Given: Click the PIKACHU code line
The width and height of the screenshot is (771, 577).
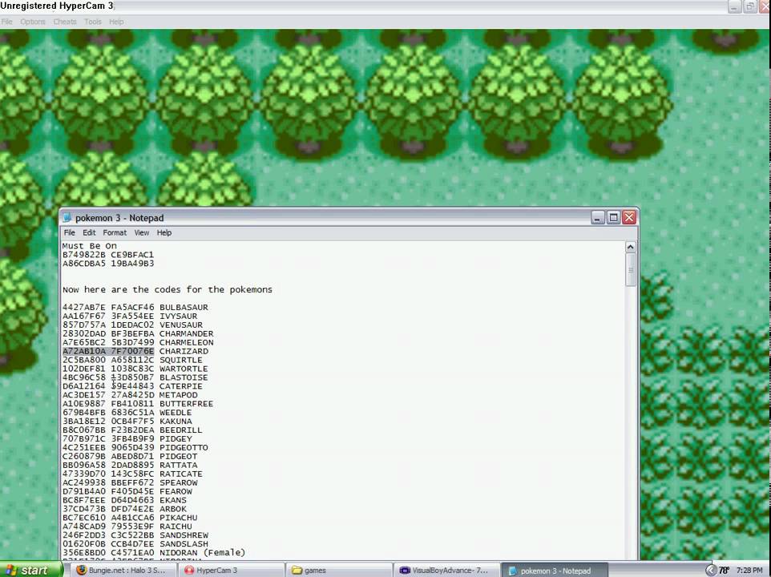Looking at the screenshot, I should (130, 518).
